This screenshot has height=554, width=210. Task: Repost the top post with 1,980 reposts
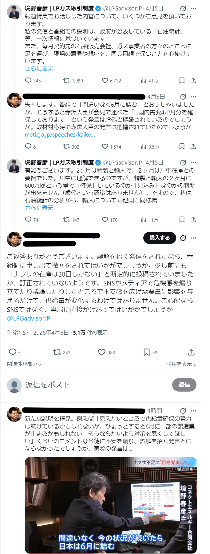(x=66, y=81)
